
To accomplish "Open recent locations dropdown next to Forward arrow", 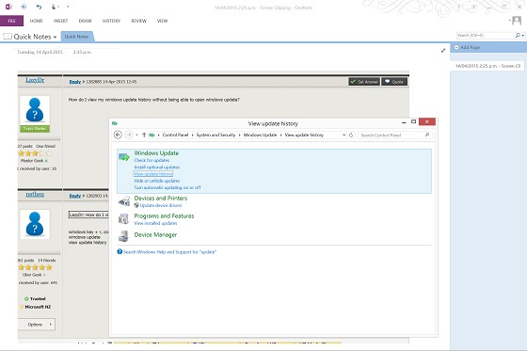I will coord(136,136).
